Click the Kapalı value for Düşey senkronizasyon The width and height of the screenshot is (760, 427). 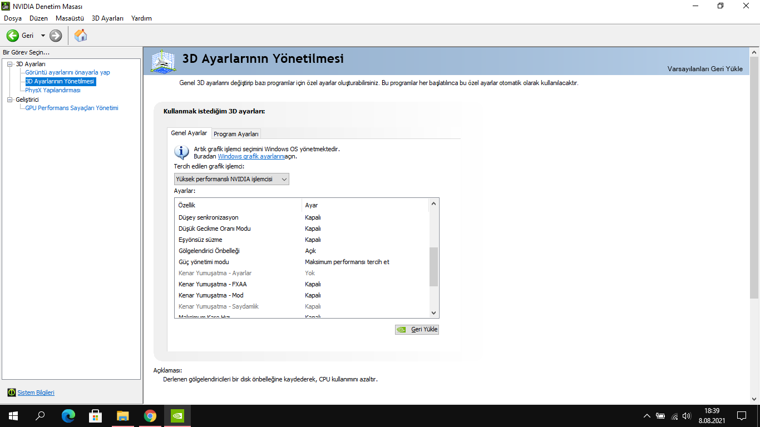coord(313,217)
